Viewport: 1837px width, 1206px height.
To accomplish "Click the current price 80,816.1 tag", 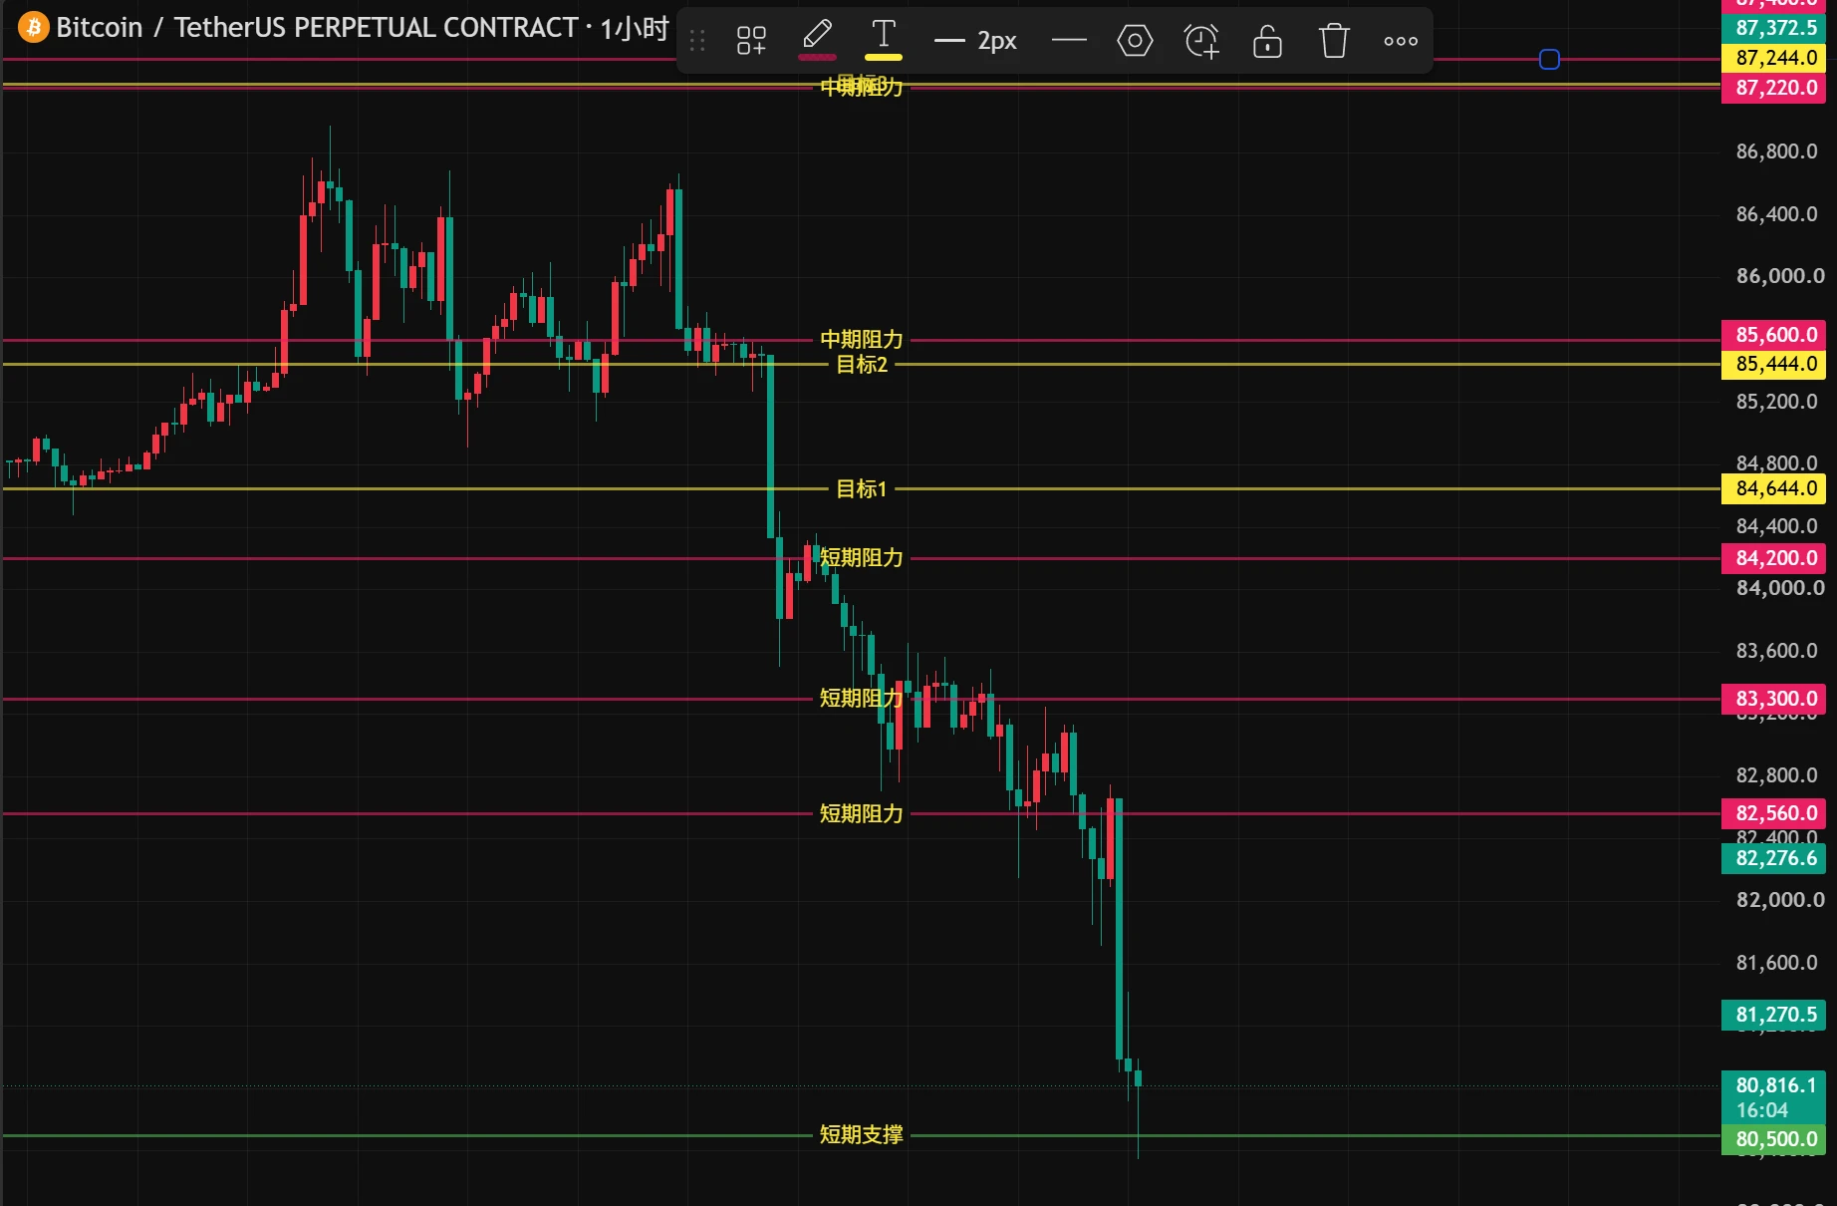I will (1774, 1096).
